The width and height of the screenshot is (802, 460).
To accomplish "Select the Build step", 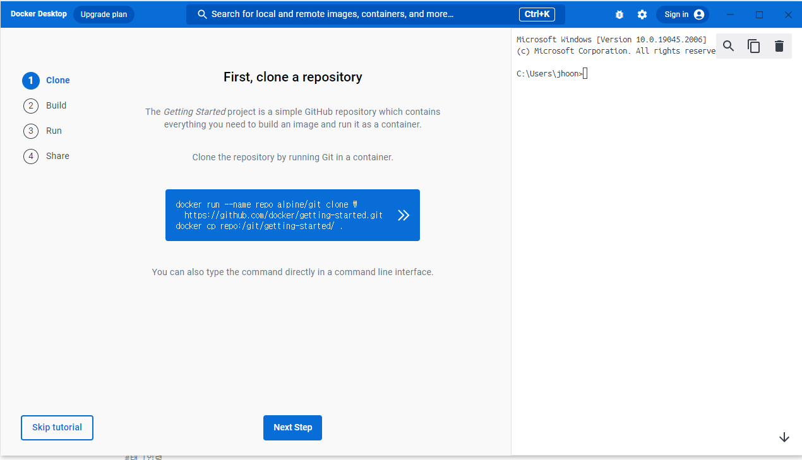I will pos(45,105).
